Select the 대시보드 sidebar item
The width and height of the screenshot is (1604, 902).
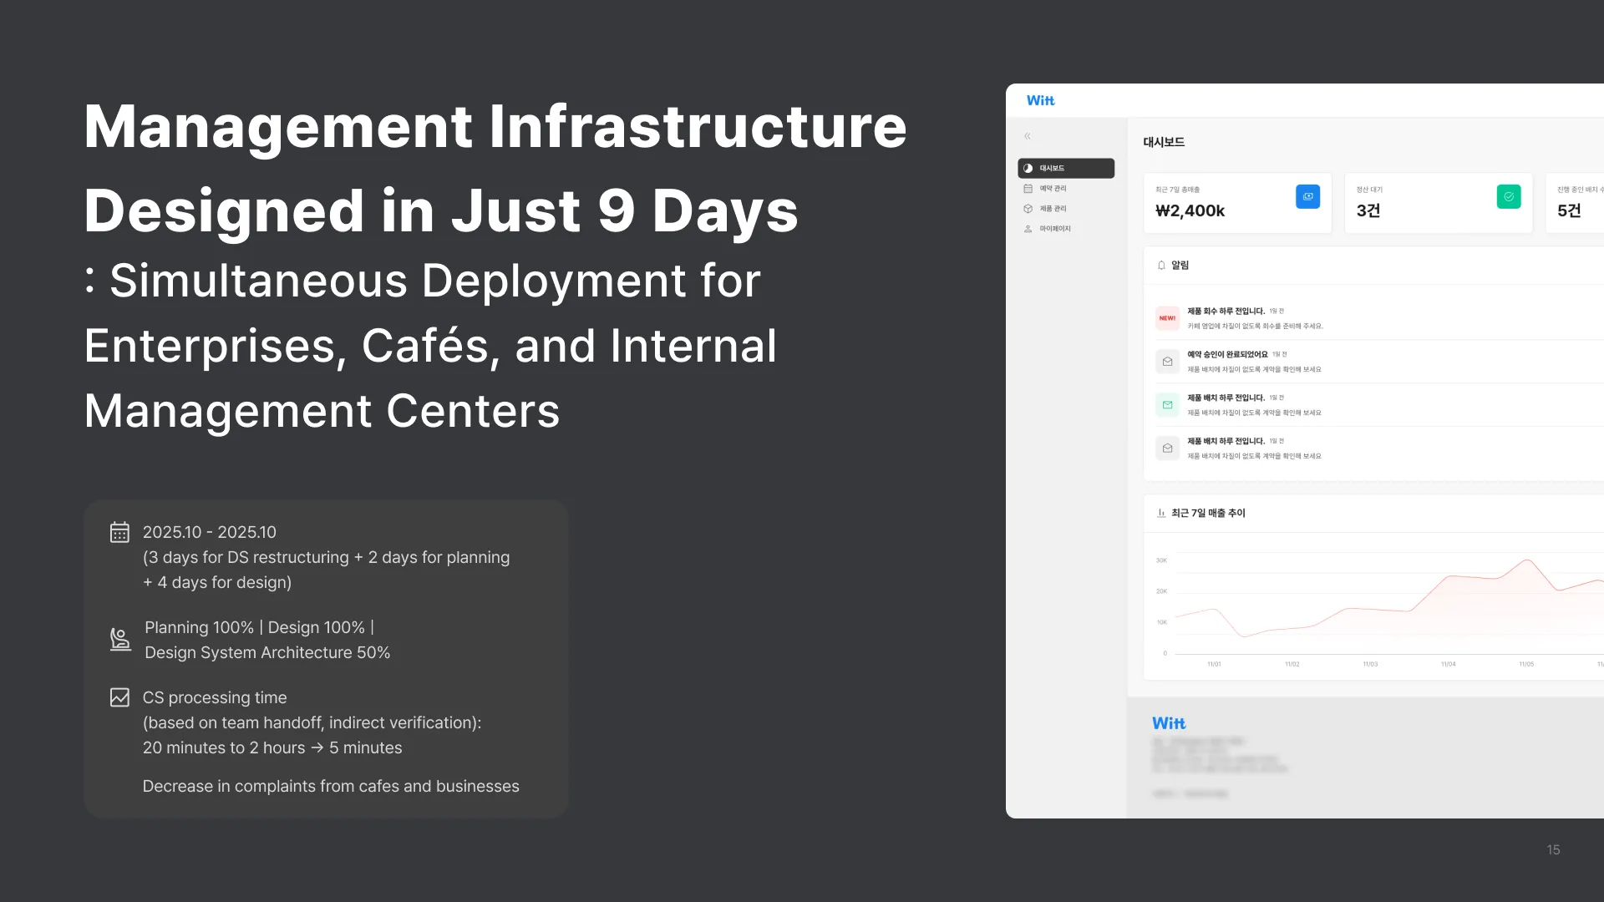pos(1065,168)
